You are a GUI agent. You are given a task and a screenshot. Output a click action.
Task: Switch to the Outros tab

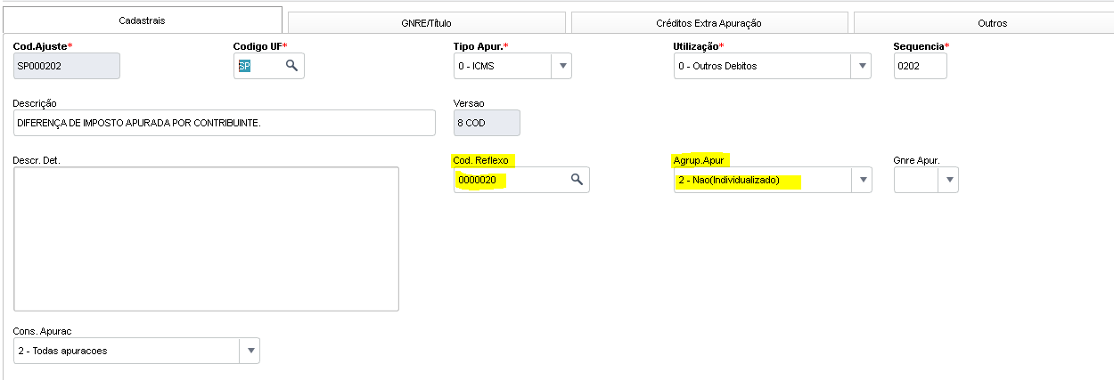984,22
